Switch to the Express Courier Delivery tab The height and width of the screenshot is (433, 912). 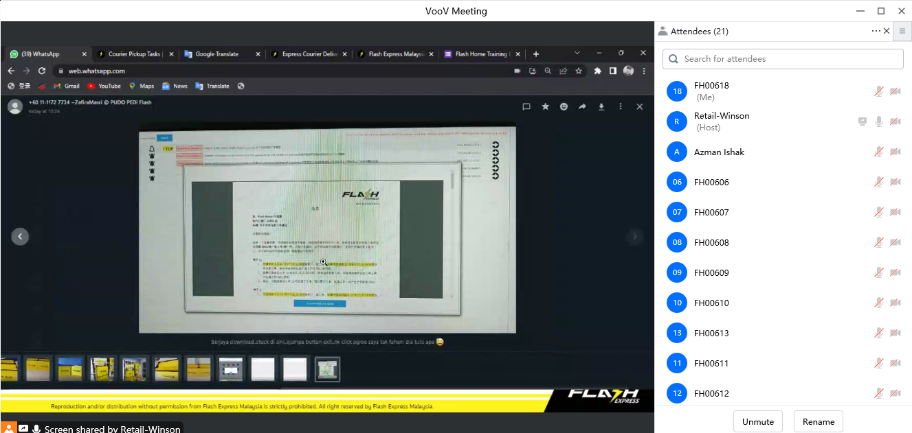pyautogui.click(x=309, y=54)
